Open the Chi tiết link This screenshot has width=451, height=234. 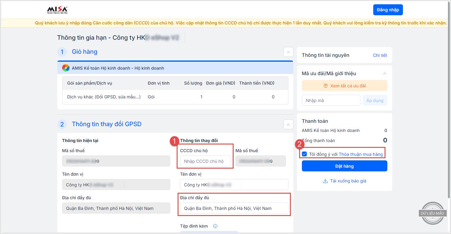(380, 55)
